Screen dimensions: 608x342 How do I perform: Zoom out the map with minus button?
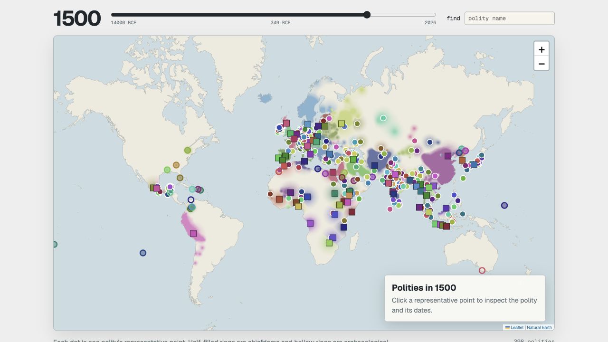pos(541,63)
